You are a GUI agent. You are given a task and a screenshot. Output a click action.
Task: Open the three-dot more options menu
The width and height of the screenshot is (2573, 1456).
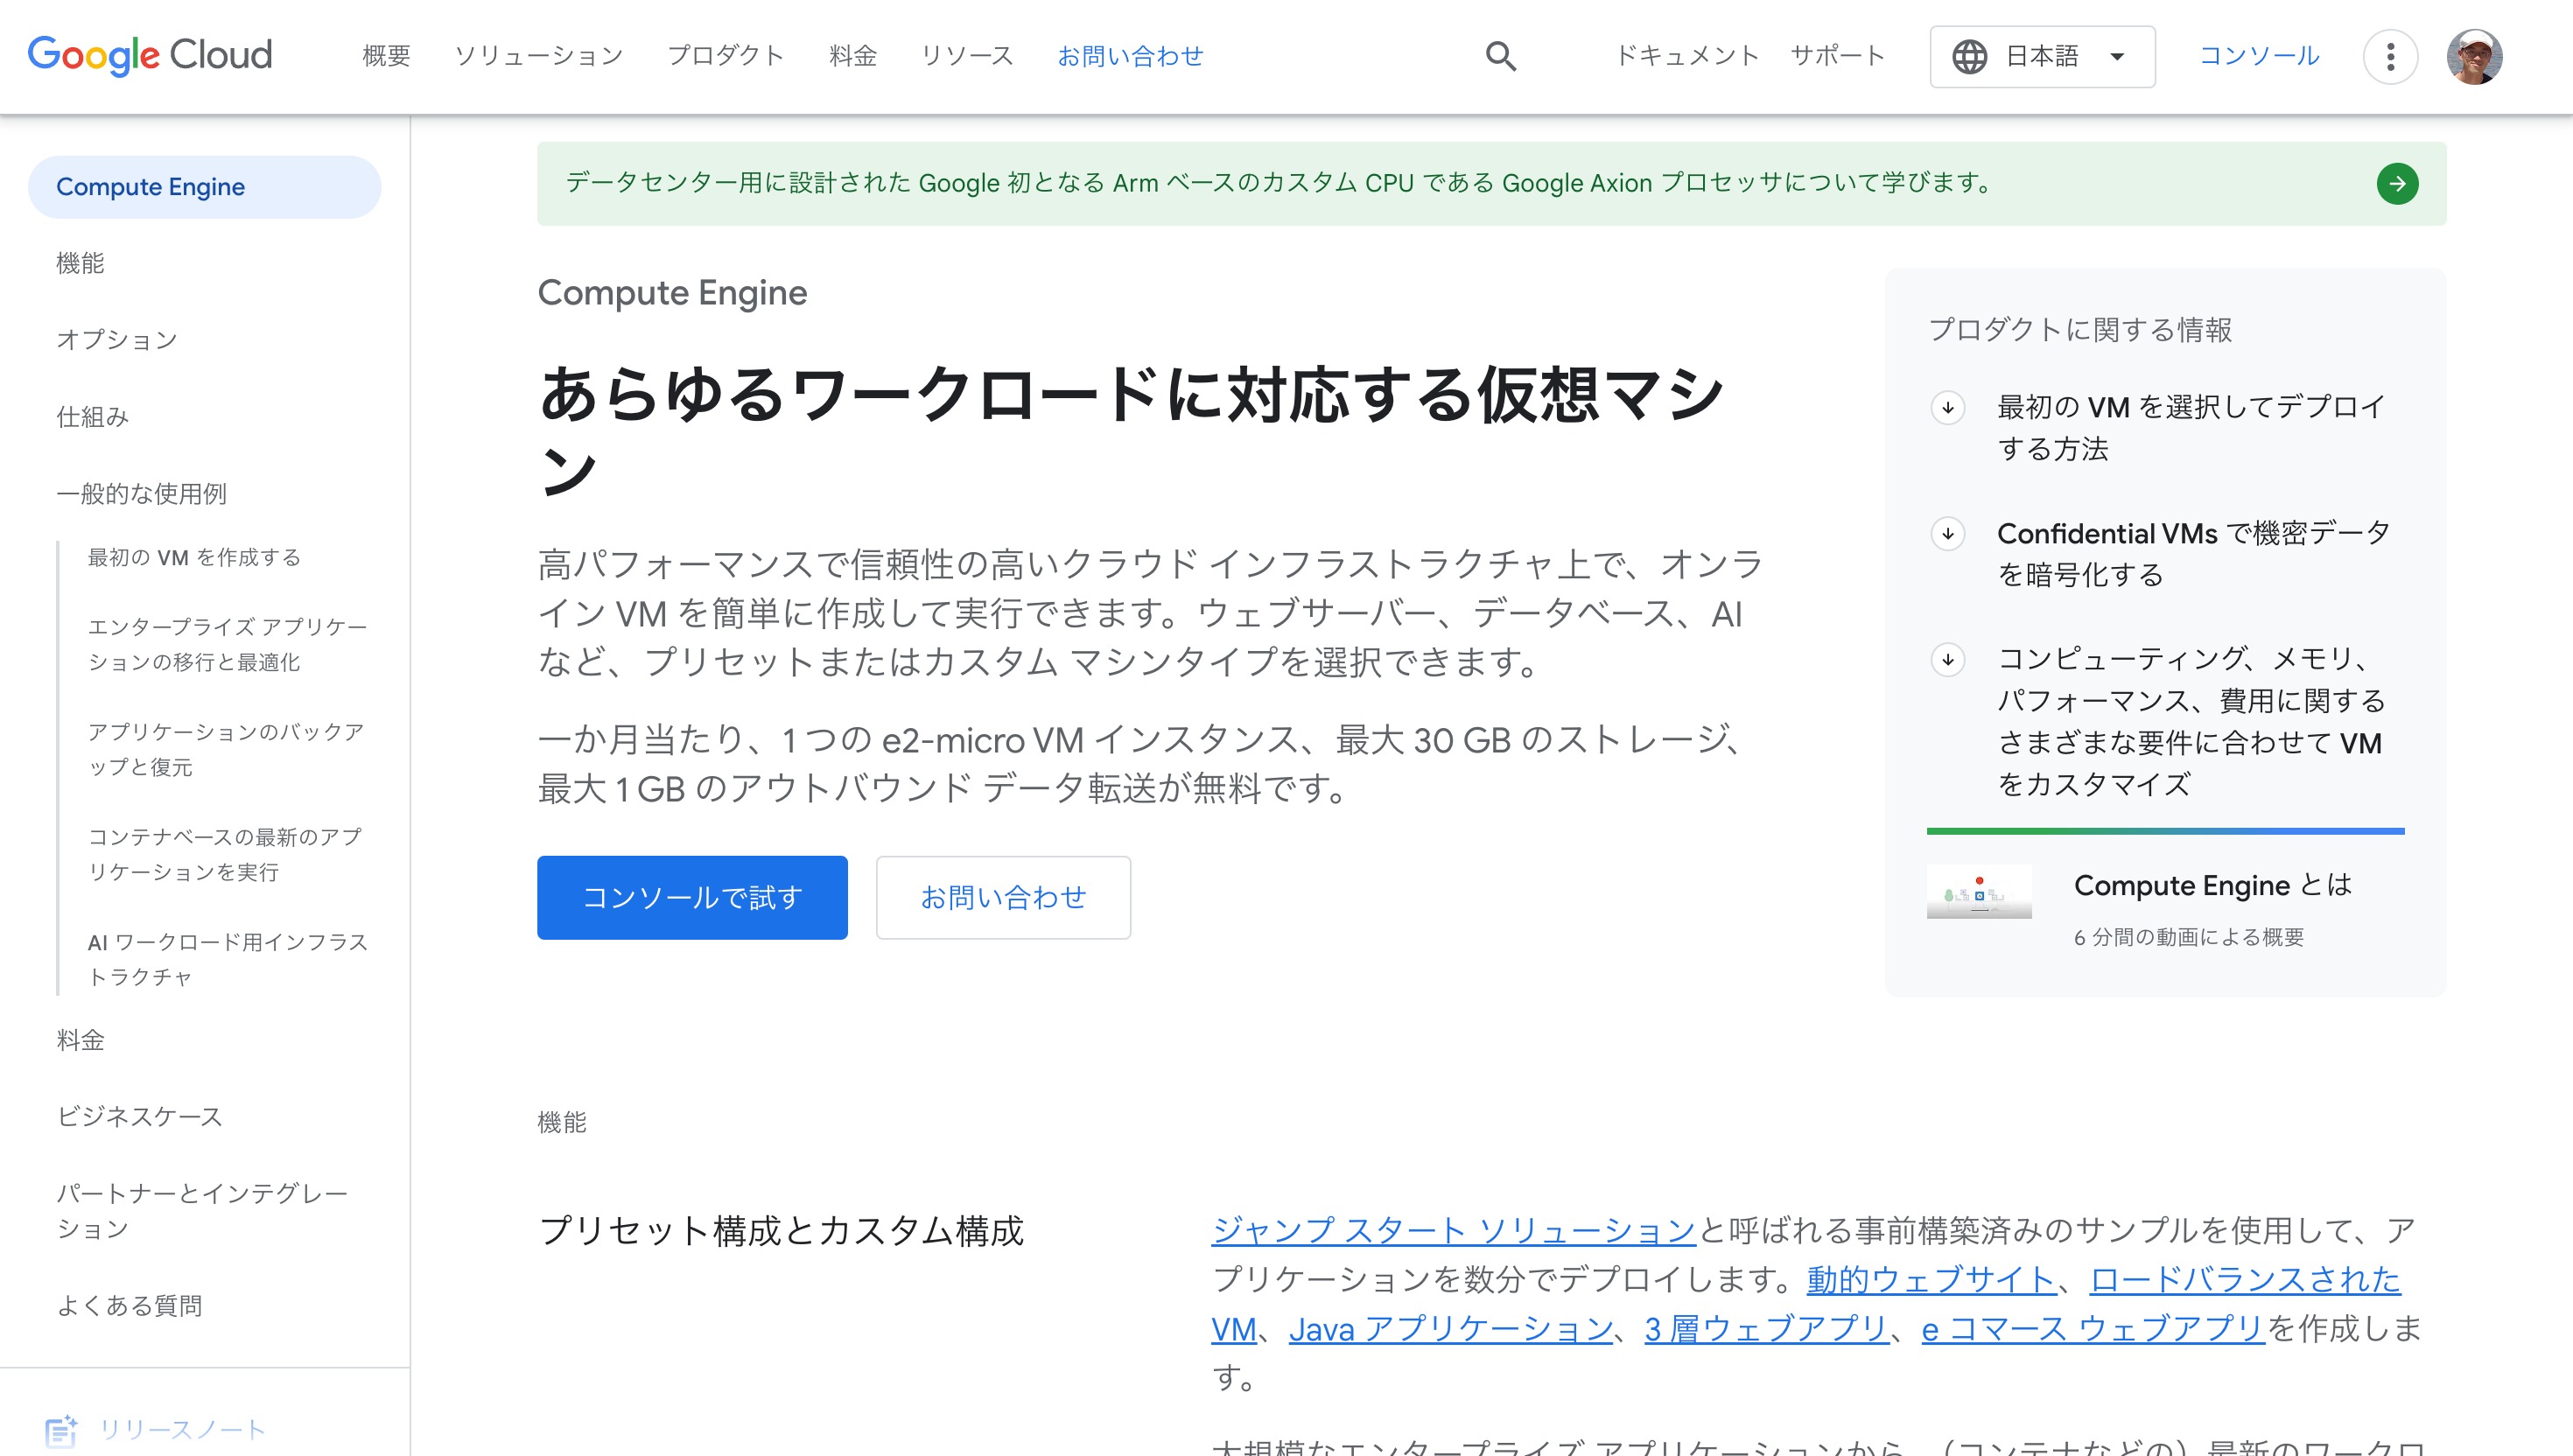pyautogui.click(x=2390, y=56)
